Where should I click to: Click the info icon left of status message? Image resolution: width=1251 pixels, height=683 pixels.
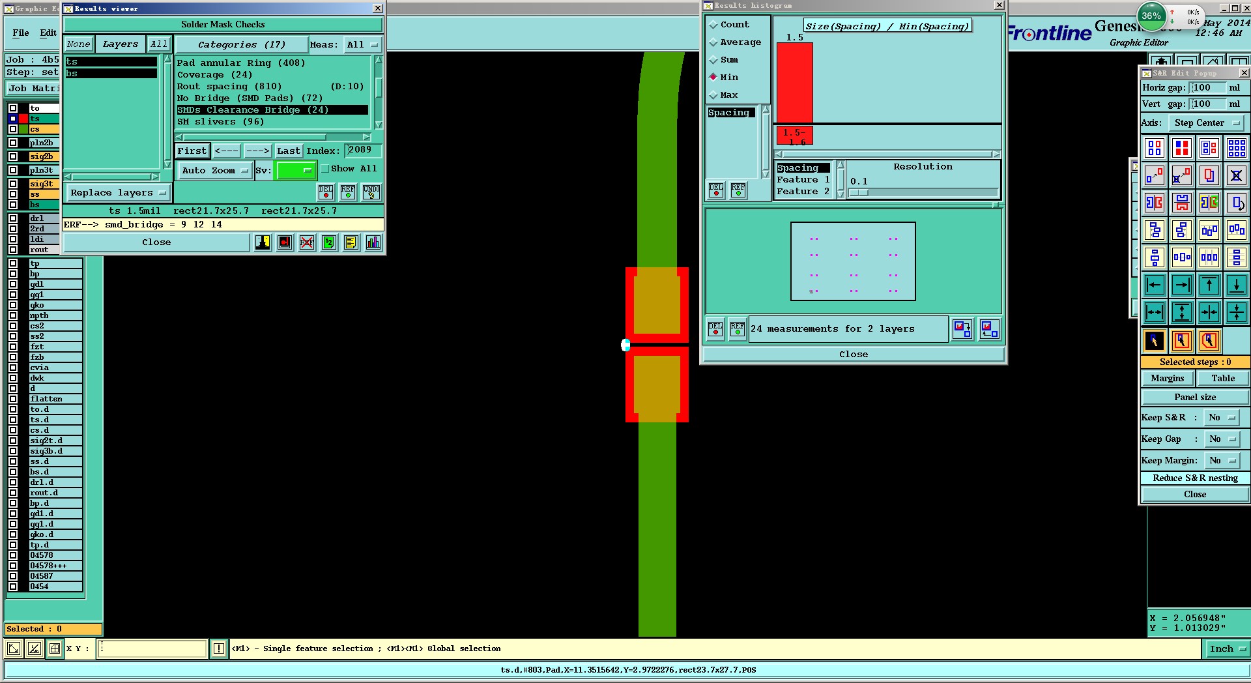[x=219, y=648]
